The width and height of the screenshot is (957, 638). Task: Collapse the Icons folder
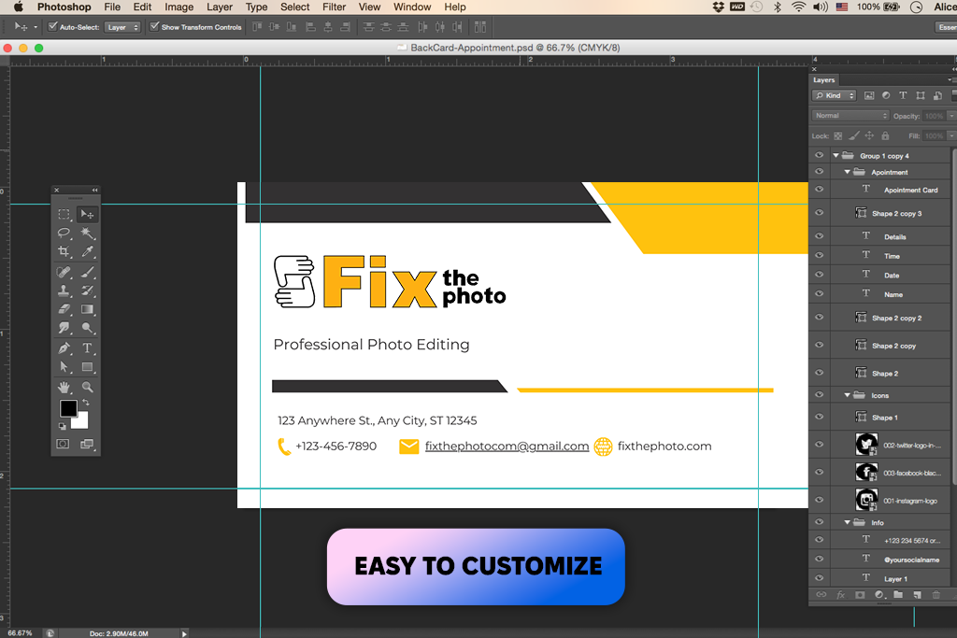(847, 395)
